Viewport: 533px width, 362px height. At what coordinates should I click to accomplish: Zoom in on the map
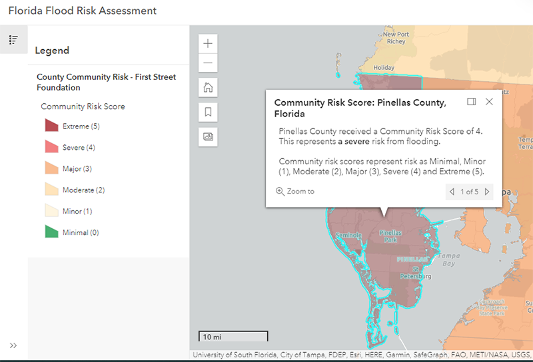(209, 43)
